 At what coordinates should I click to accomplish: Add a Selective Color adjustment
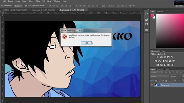pyautogui.click(x=168, y=65)
